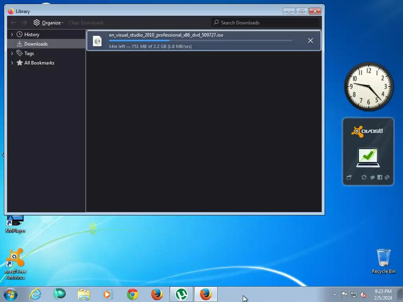403x302 pixels.
Task: Open Windows Explorer from taskbar
Action: [x=84, y=294]
